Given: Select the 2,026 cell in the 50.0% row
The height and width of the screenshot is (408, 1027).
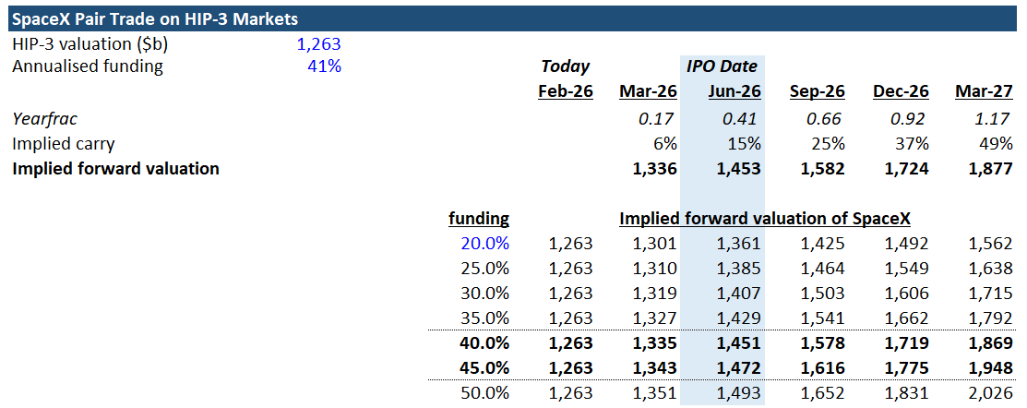Looking at the screenshot, I should tap(990, 393).
